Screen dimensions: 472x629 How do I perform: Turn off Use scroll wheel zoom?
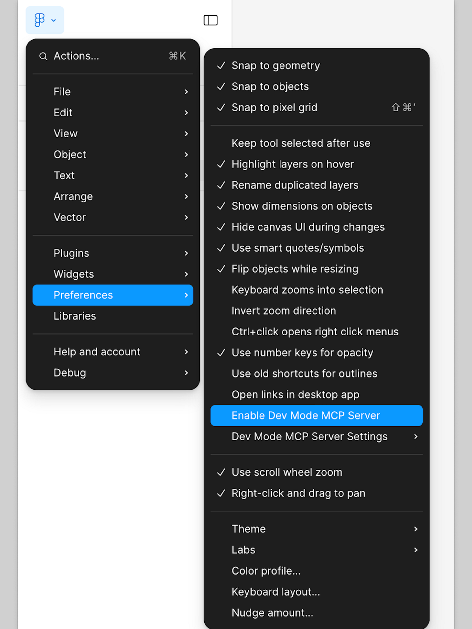point(286,472)
